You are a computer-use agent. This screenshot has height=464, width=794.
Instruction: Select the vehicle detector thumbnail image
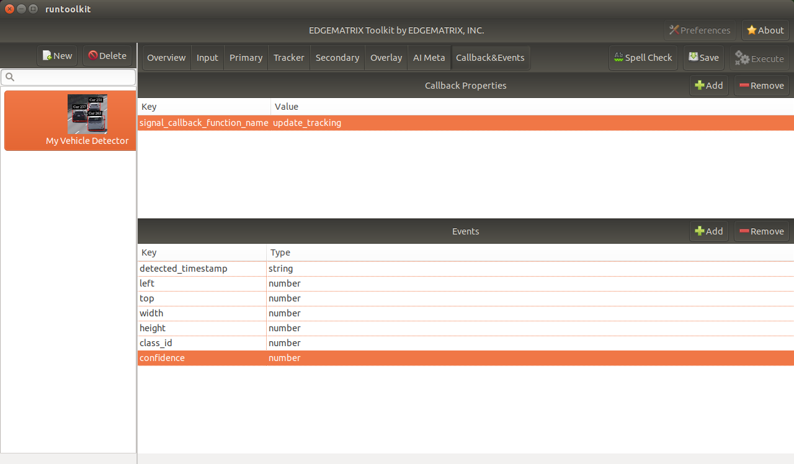coord(87,114)
